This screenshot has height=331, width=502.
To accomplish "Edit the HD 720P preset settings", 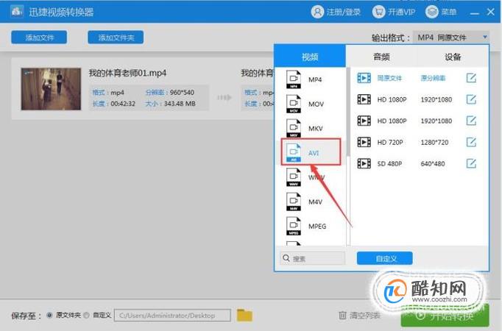I will pos(471,142).
